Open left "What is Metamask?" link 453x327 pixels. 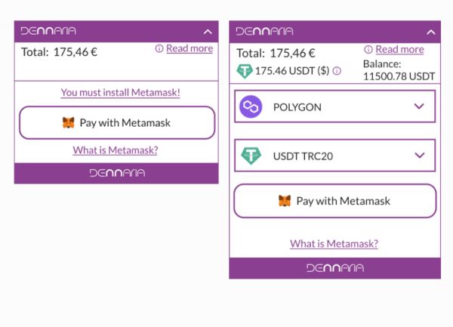point(116,150)
